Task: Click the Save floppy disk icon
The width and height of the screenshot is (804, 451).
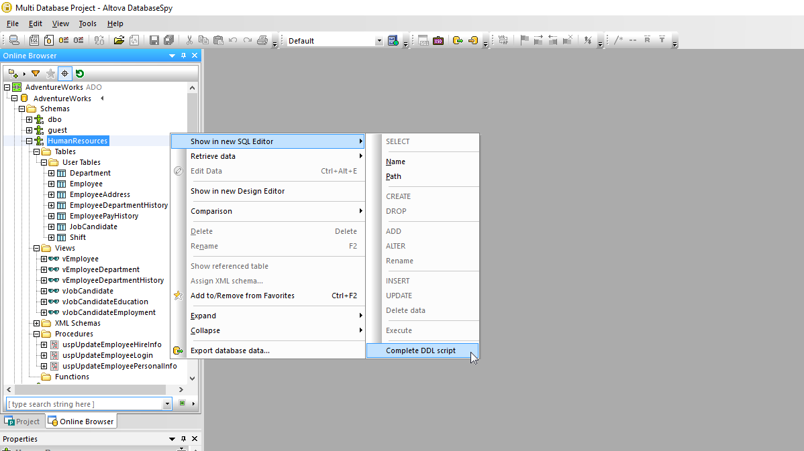Action: coord(154,41)
